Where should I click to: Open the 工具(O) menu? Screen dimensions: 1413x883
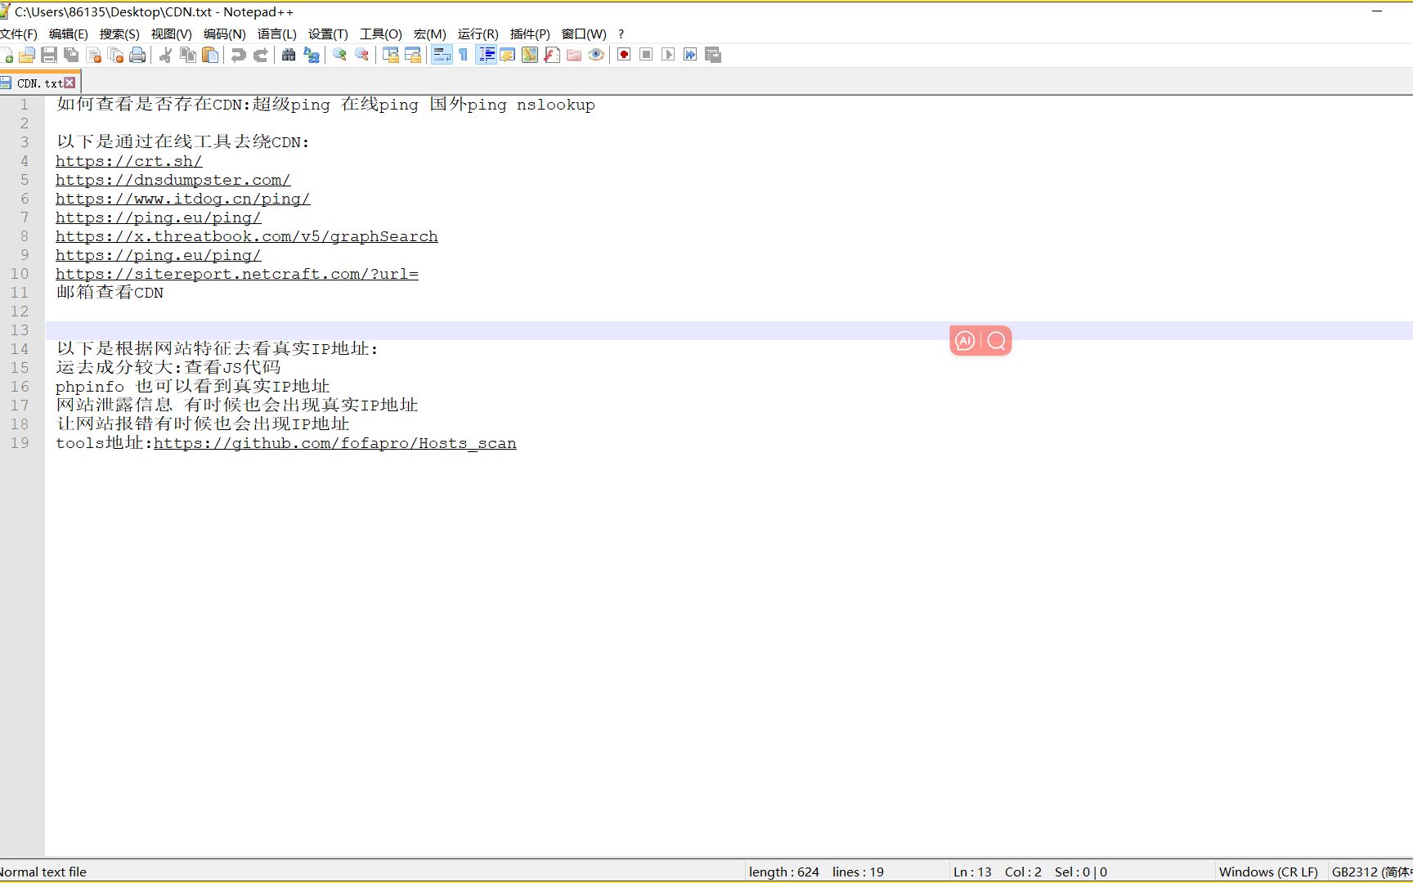[x=381, y=34]
